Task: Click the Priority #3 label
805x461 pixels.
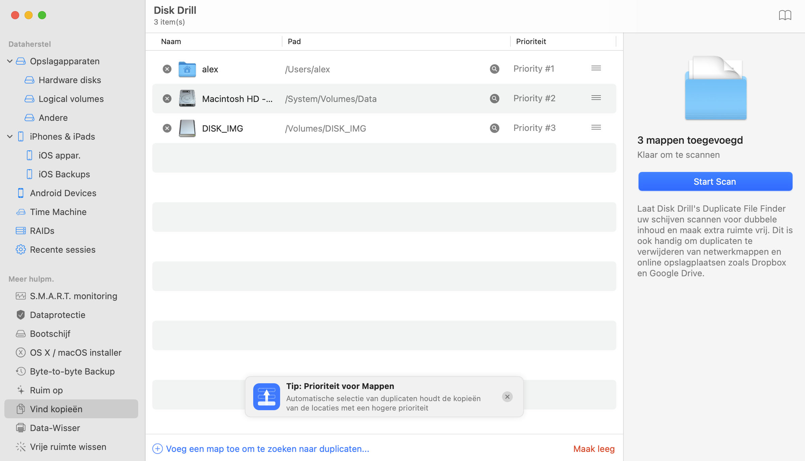Action: coord(534,128)
